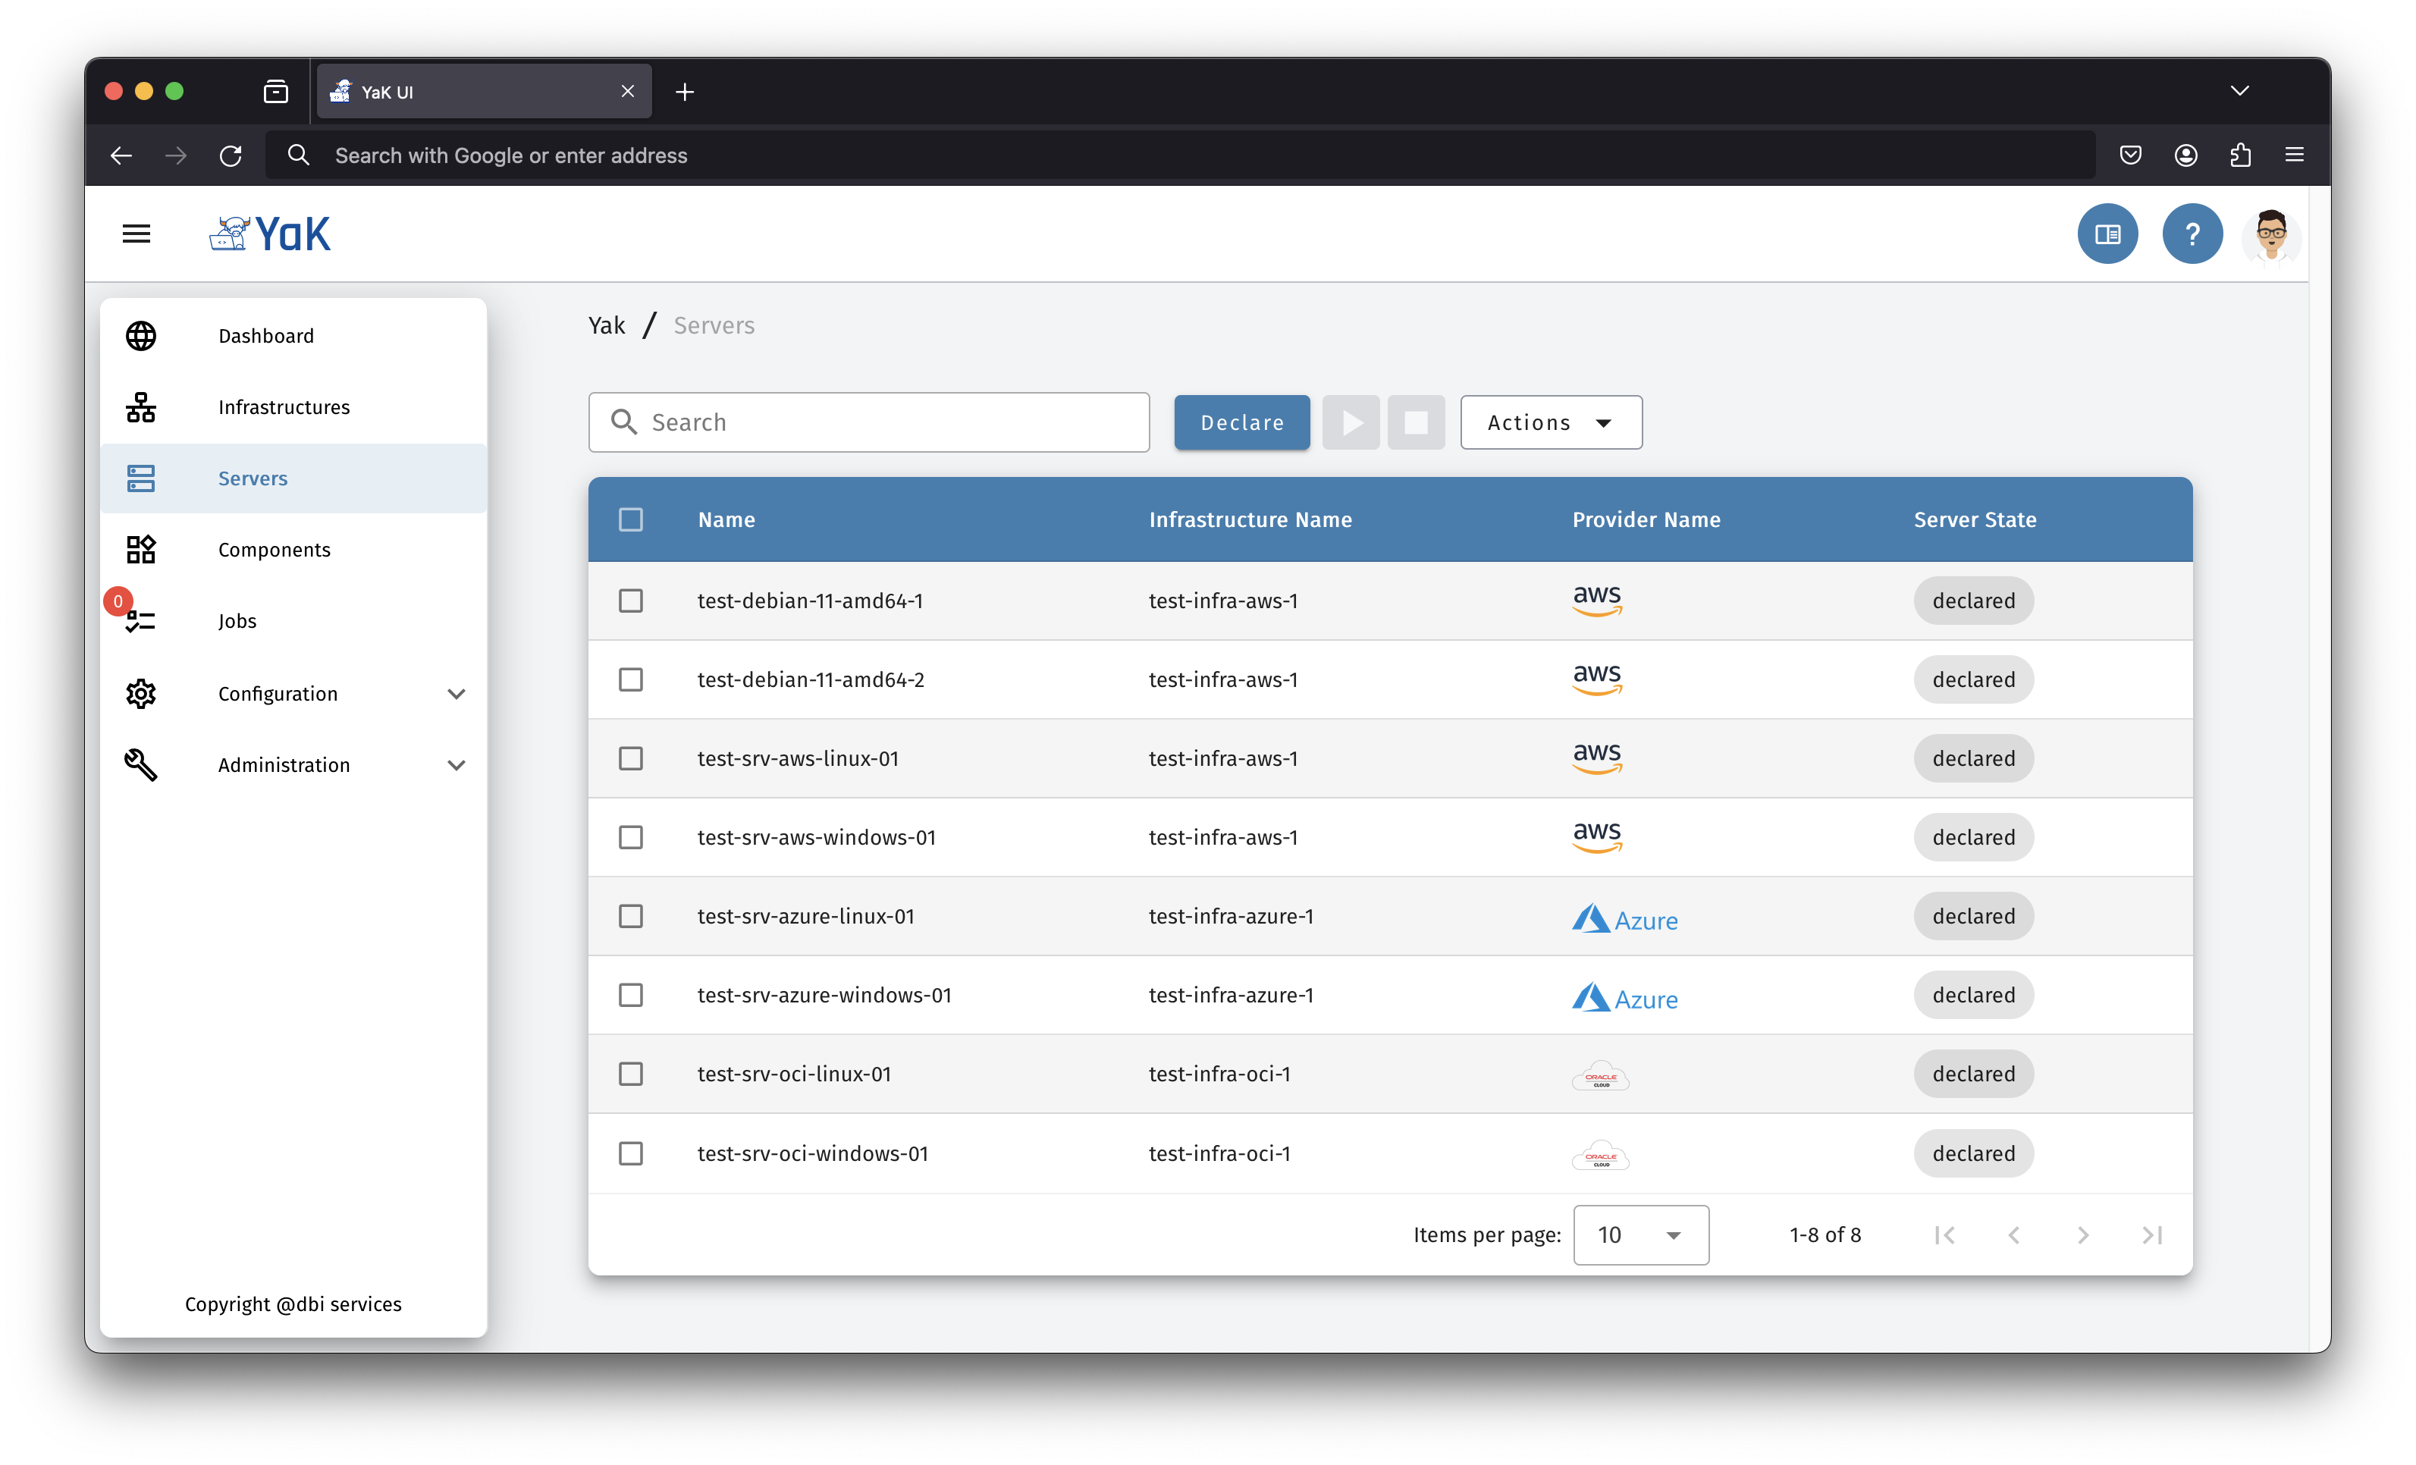The width and height of the screenshot is (2416, 1465).
Task: Open the Actions dropdown
Action: coord(1550,422)
